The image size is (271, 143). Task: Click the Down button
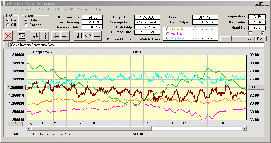(261, 39)
